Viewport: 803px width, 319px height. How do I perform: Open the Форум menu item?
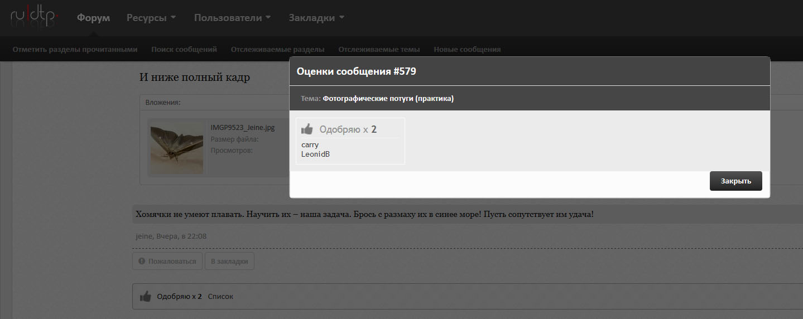coord(93,18)
